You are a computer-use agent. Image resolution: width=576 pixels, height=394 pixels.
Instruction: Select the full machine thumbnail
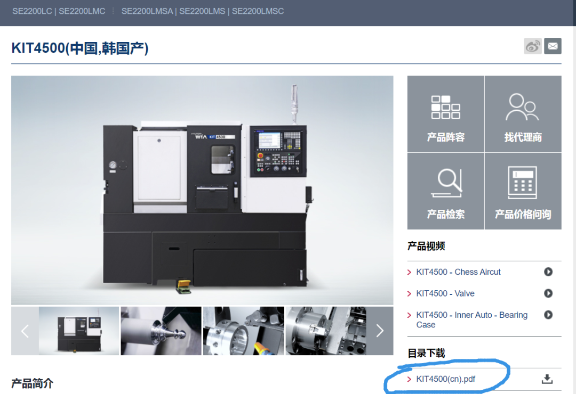pyautogui.click(x=79, y=331)
